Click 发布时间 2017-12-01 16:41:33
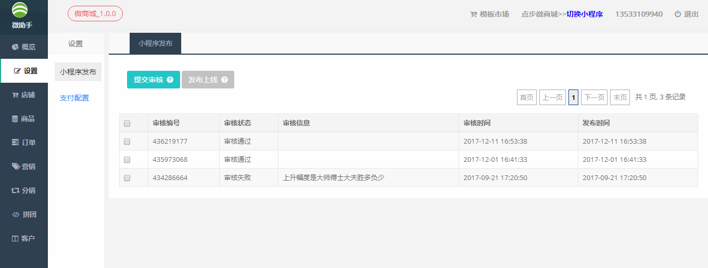 tap(614, 160)
